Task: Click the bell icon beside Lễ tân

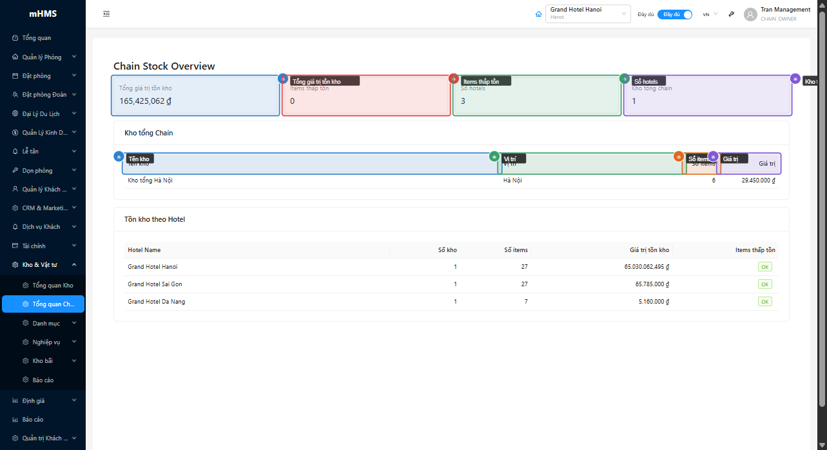Action: [x=15, y=152]
